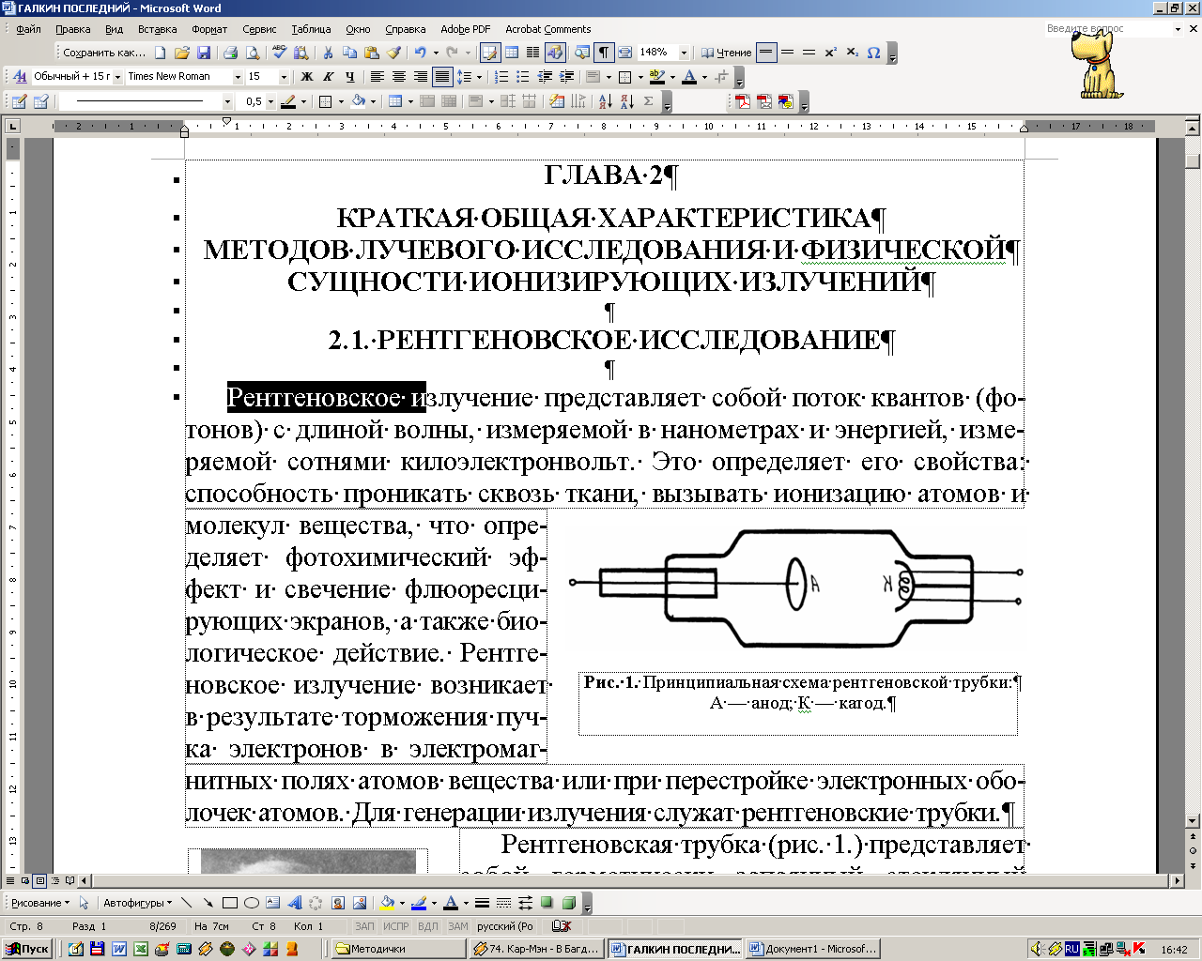Image resolution: width=1202 pixels, height=961 pixels.
Task: Toggle show paragraph marks ¶
Action: tap(604, 53)
